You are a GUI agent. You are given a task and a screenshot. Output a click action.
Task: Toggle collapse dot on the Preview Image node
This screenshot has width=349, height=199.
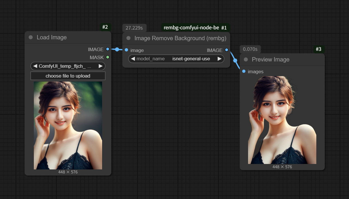click(246, 59)
